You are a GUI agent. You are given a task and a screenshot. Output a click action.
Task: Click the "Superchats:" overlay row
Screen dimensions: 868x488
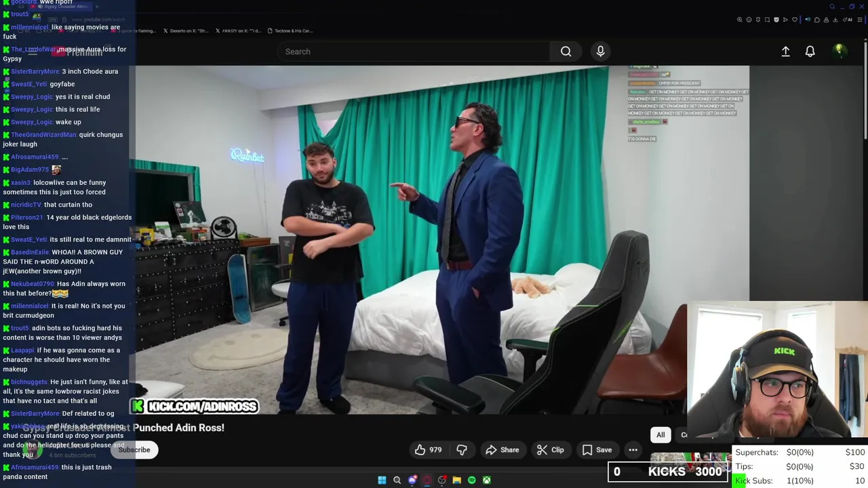(x=800, y=452)
